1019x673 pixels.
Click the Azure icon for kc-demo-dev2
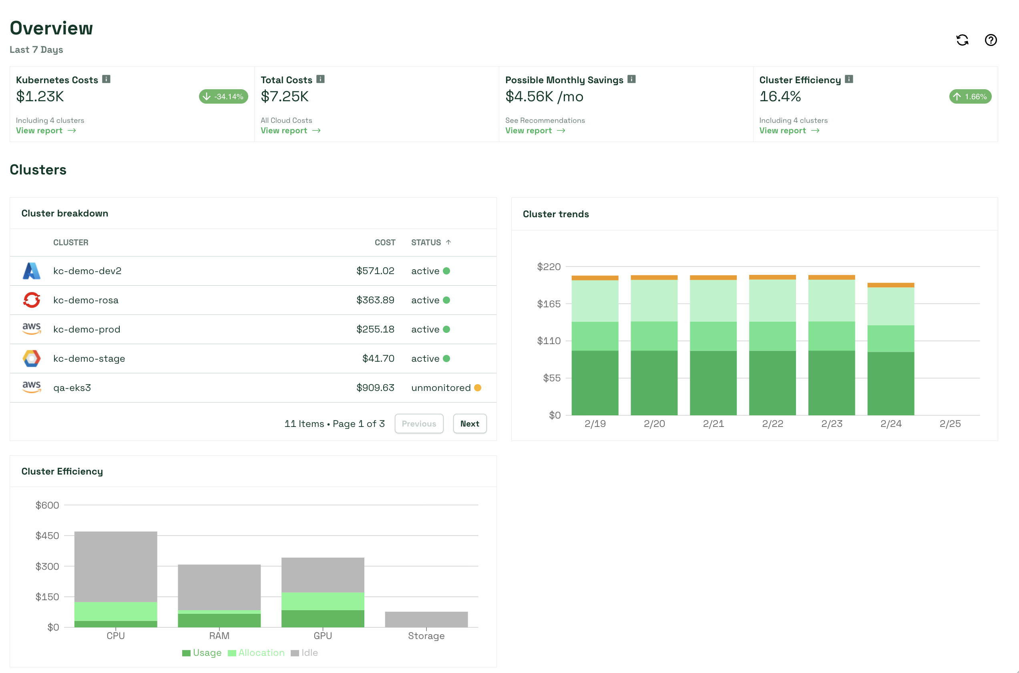click(31, 271)
